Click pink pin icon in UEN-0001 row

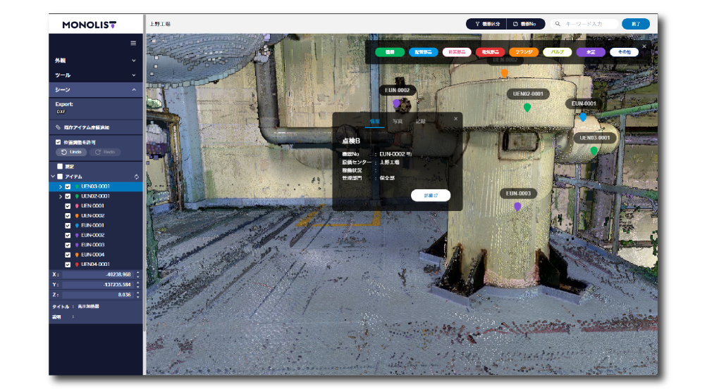[x=77, y=206]
